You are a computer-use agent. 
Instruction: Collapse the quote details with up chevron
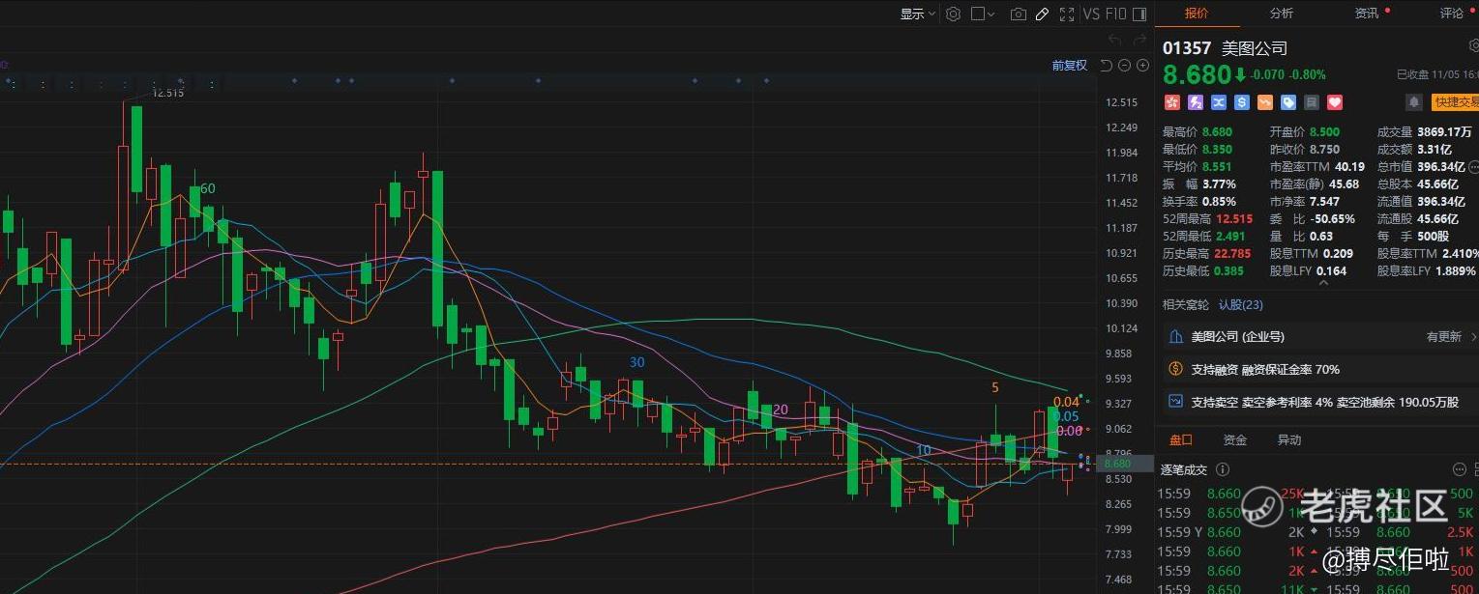coord(1322,283)
